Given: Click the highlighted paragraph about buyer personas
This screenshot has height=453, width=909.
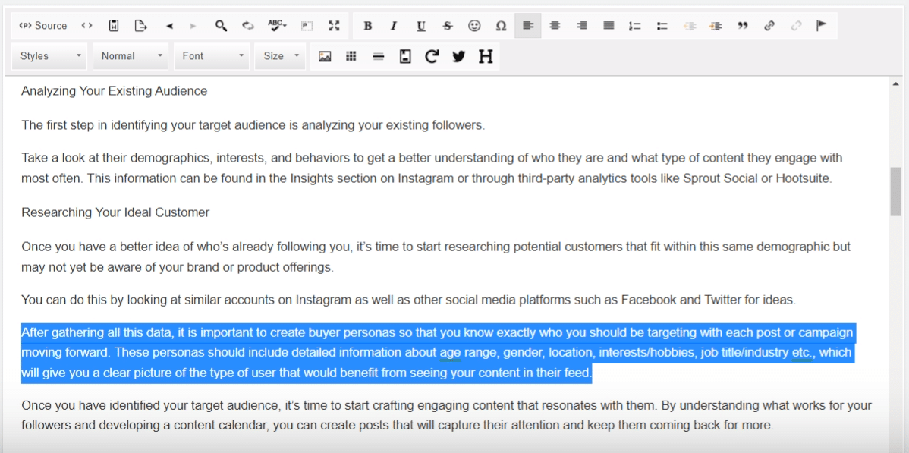Looking at the screenshot, I should coord(437,353).
